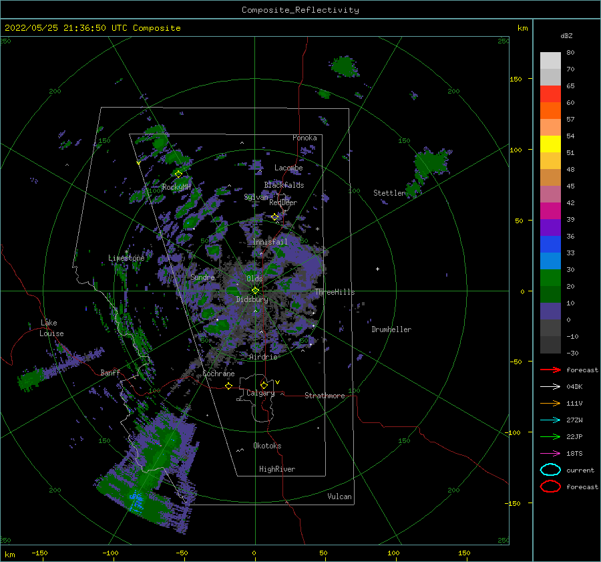The height and width of the screenshot is (562, 601).
Task: Click the cyan 27ZW arrow icon
Action: pyautogui.click(x=550, y=420)
